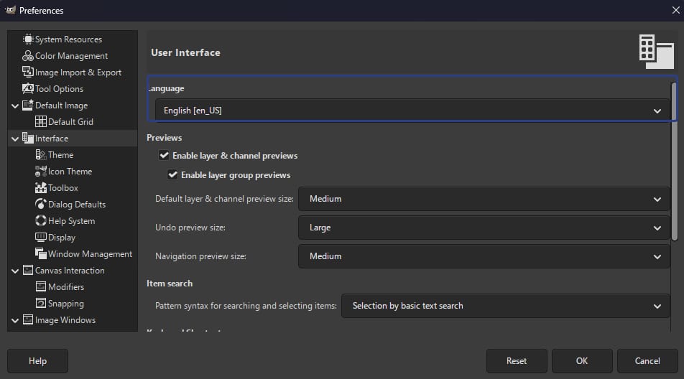Open Dialog Defaults preferences

(x=77, y=205)
